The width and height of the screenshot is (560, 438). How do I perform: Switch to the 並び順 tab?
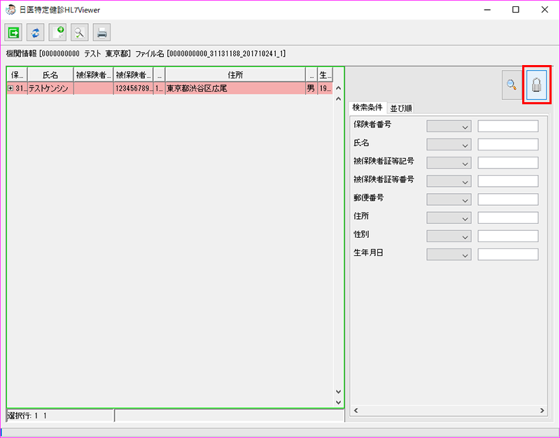401,108
